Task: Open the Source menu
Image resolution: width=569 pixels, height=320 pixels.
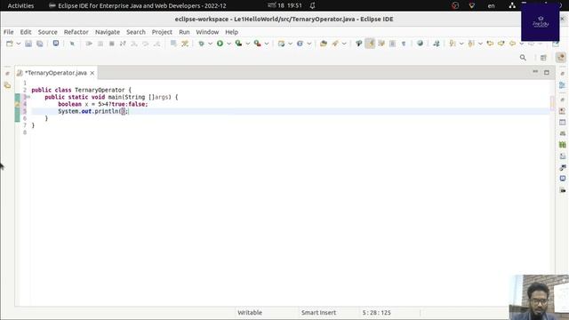Action: click(47, 32)
